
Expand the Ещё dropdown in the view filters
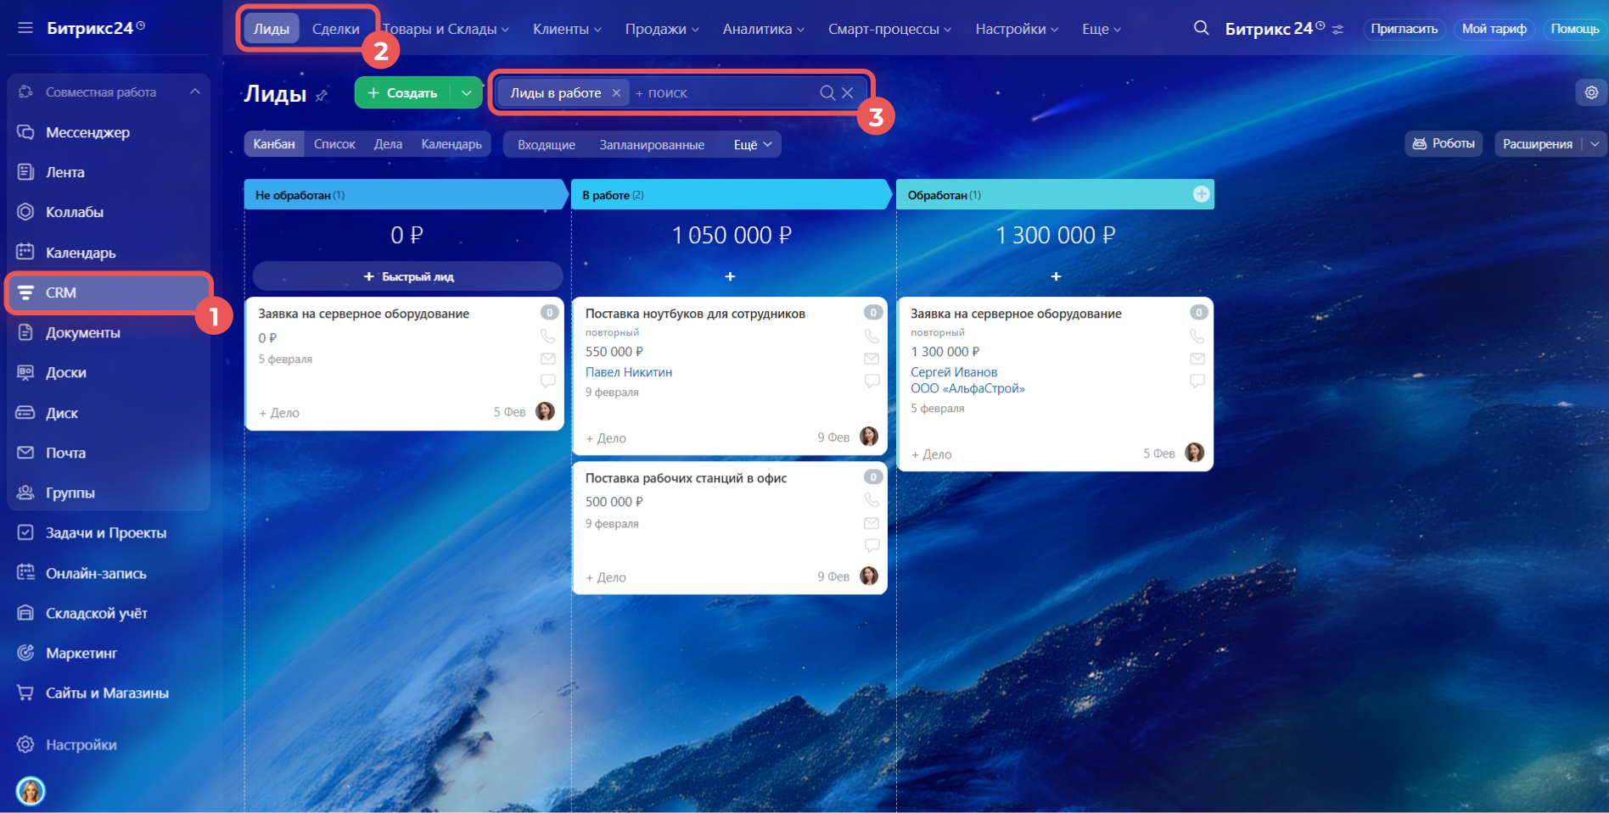pos(753,145)
